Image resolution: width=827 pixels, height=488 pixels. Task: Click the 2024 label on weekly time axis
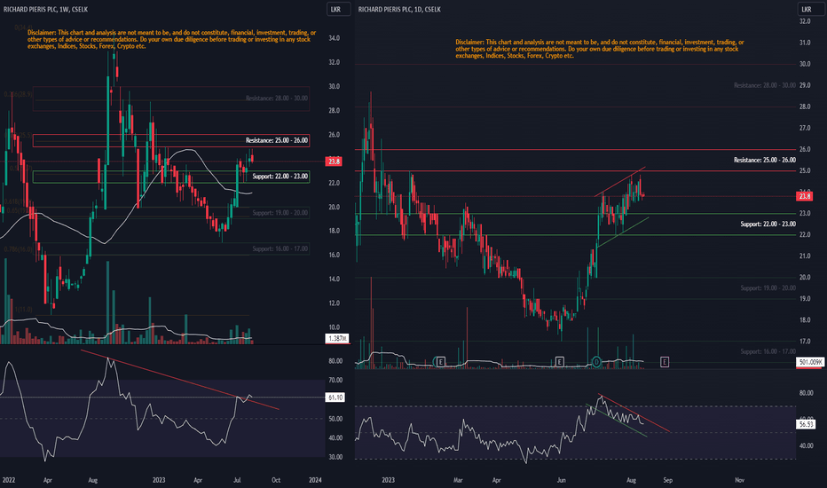pyautogui.click(x=315, y=480)
